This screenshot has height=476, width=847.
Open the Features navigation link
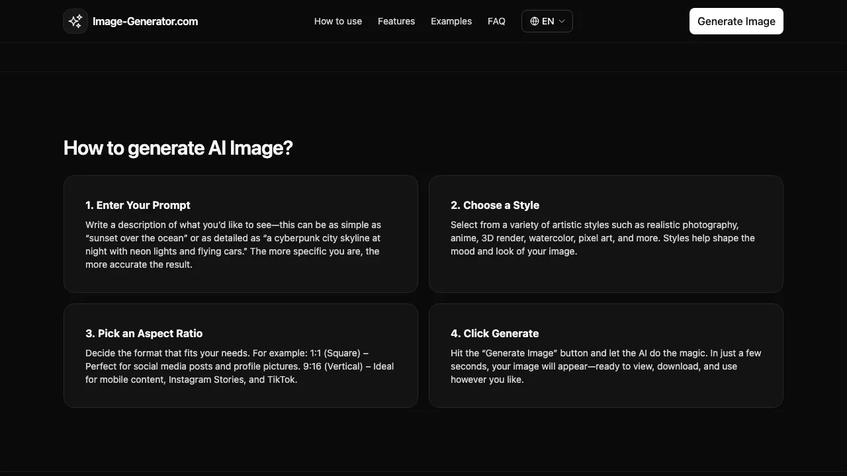[x=396, y=21]
